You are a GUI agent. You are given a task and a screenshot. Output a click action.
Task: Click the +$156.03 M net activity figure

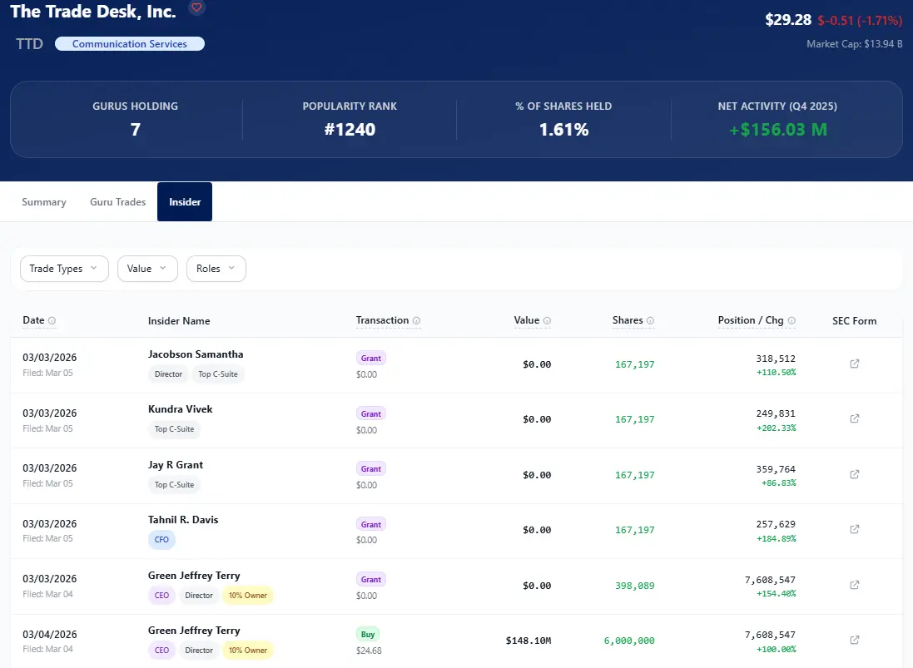[x=777, y=129]
